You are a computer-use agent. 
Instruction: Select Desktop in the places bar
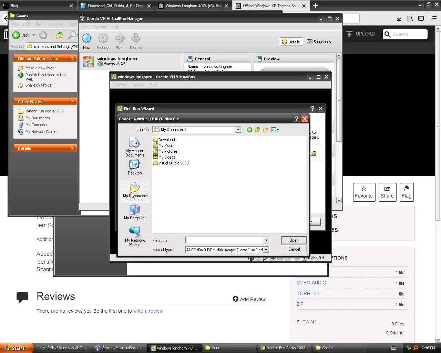(135, 168)
